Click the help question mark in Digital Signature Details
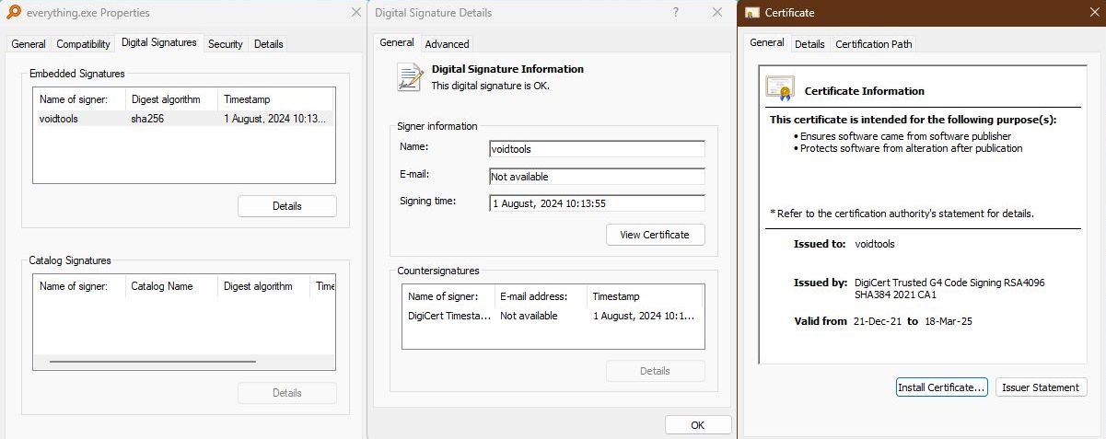The height and width of the screenshot is (439, 1106). pyautogui.click(x=676, y=13)
